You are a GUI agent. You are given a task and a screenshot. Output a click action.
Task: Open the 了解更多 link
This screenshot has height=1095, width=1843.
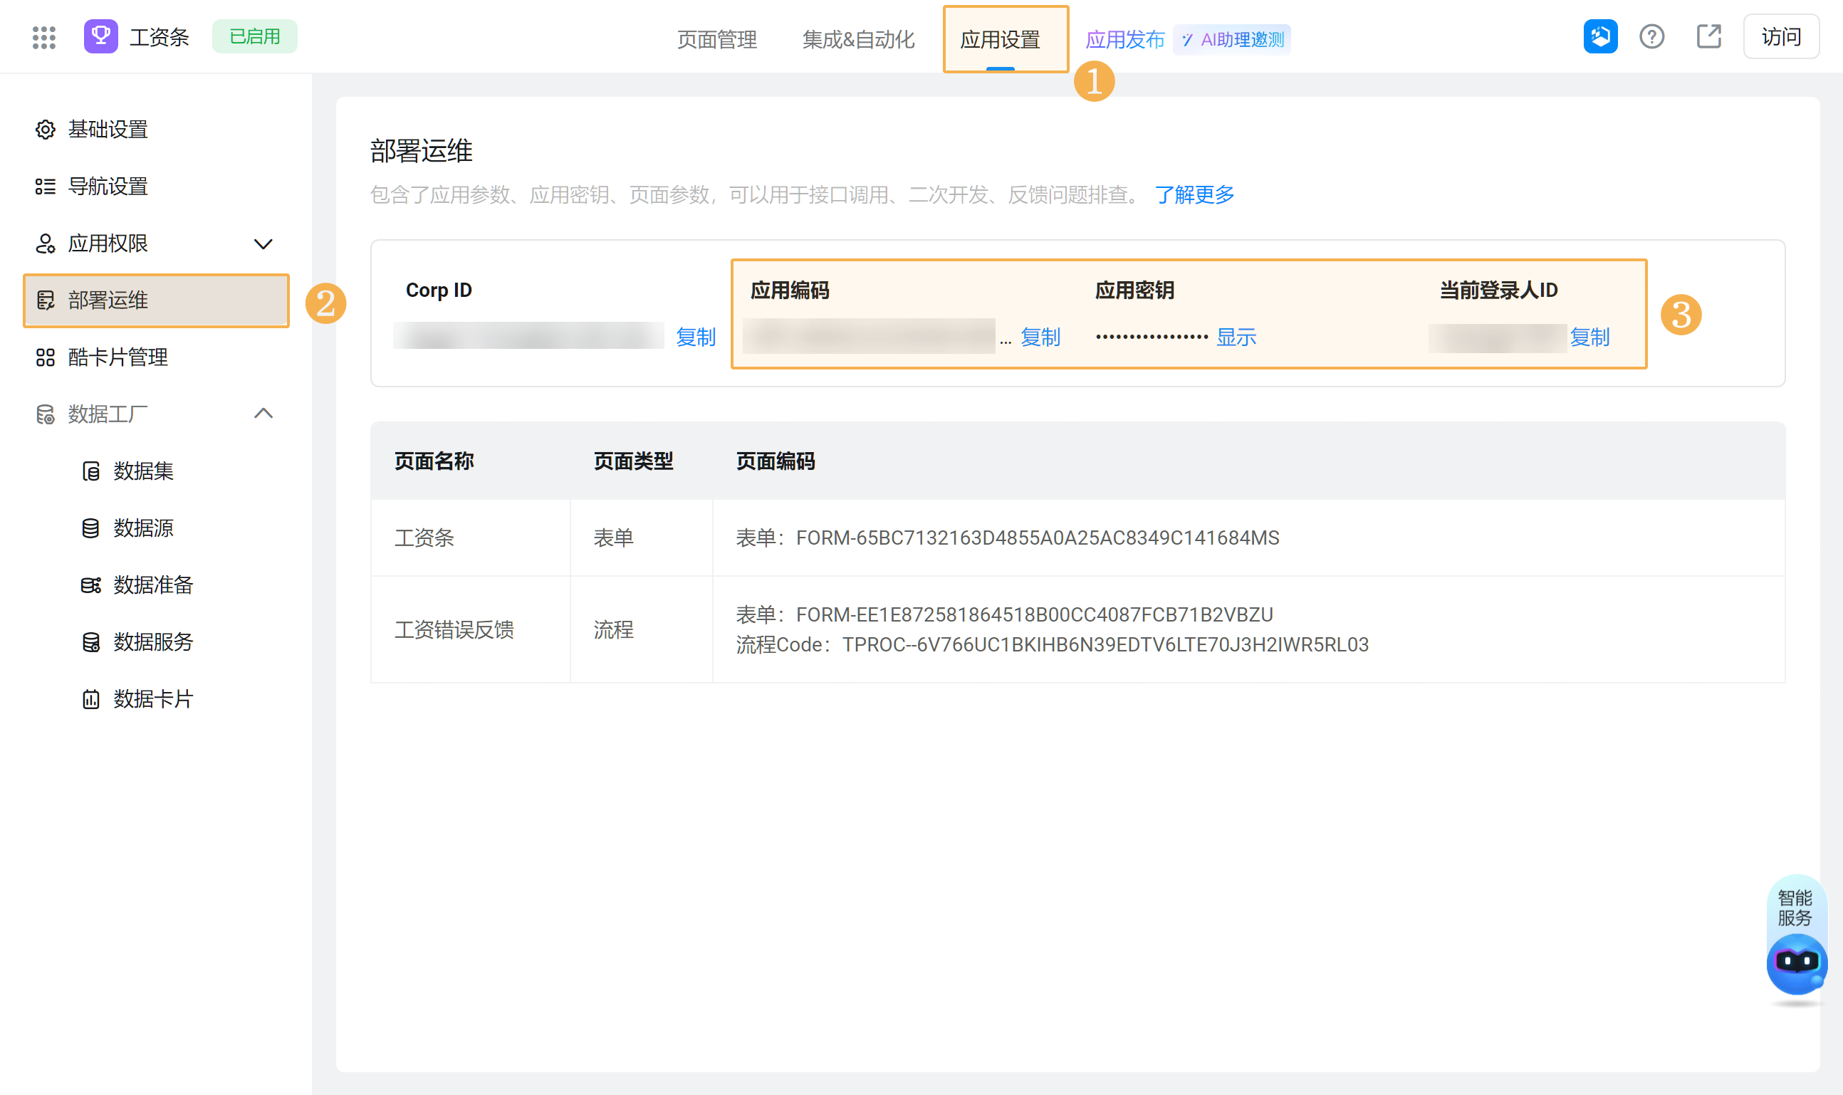[x=1194, y=195]
